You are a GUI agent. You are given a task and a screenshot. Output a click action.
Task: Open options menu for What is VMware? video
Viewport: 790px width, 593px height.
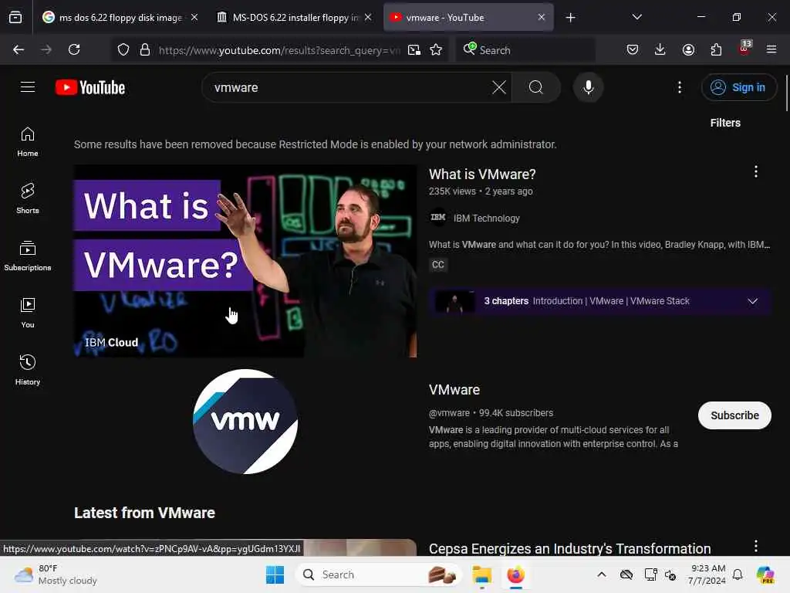[756, 171]
